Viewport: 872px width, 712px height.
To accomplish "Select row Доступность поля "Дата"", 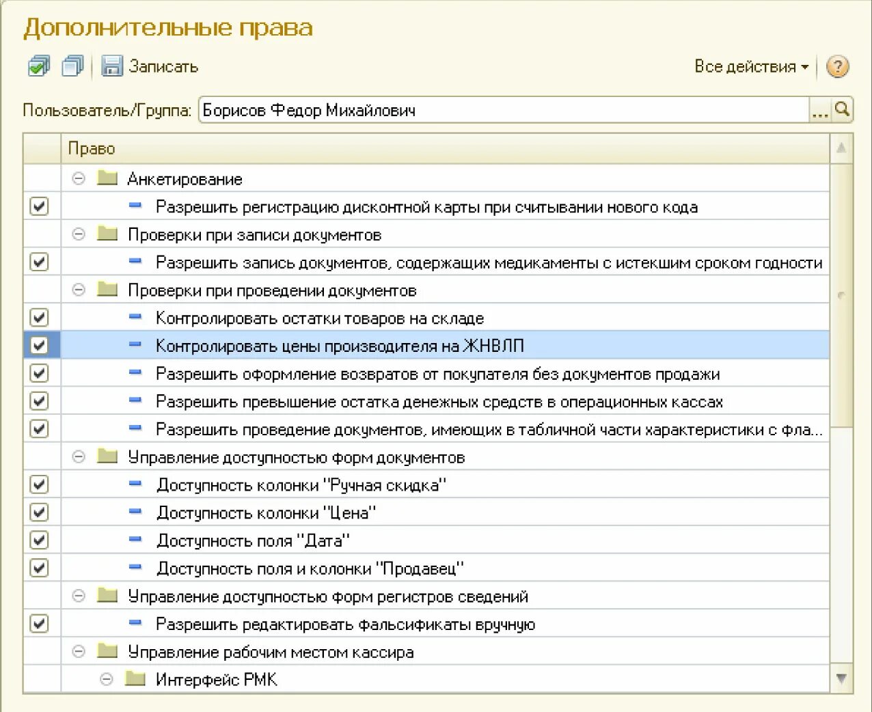I will [x=253, y=540].
